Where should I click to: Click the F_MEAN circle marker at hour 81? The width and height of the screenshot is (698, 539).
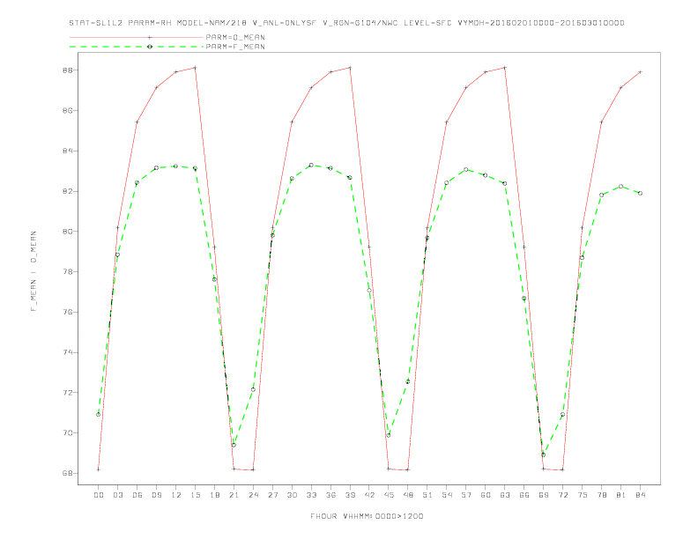point(621,187)
